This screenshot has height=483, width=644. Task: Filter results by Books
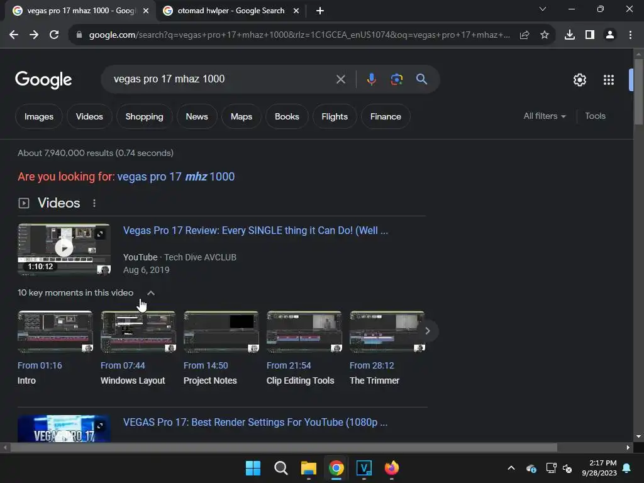[287, 116]
